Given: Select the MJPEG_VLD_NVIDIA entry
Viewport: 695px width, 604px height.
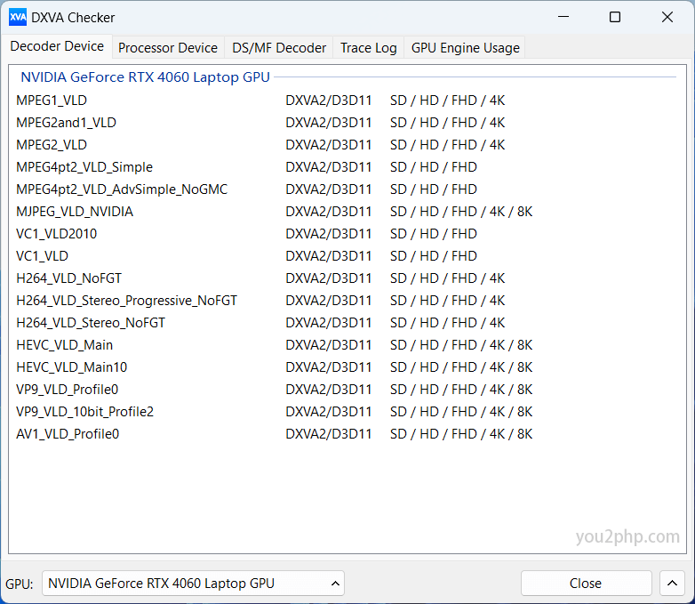Looking at the screenshot, I should (x=75, y=212).
